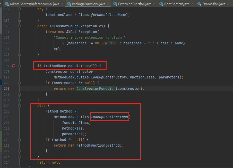Click the class icon on Expression.java tab

point(199,4)
